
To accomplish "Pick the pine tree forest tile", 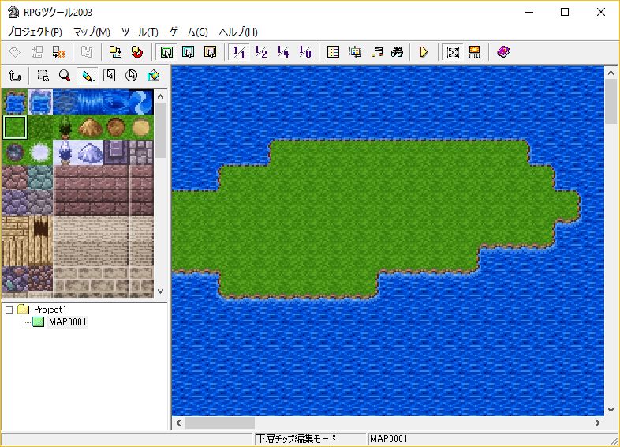I will pyautogui.click(x=65, y=127).
